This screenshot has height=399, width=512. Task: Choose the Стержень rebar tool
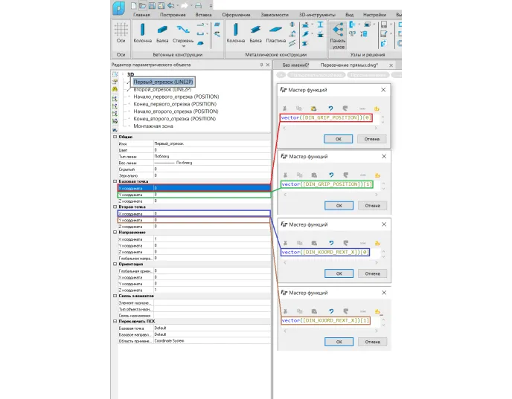coord(183,33)
